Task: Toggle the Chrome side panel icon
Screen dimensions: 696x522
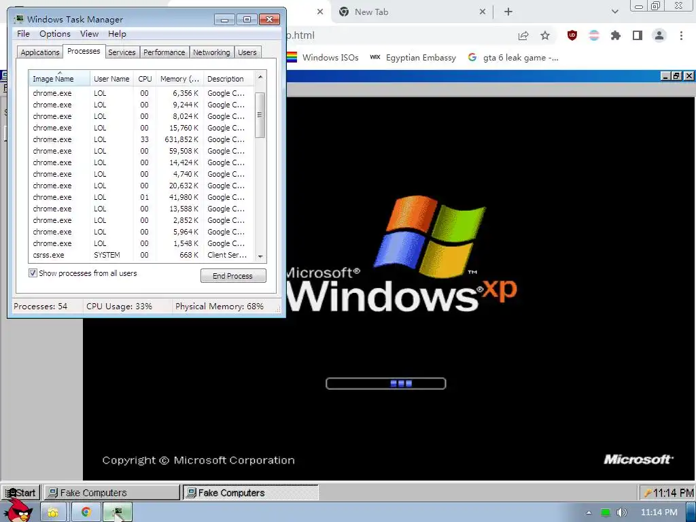Action: tap(638, 35)
